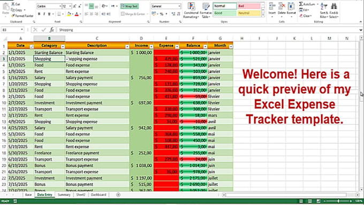Click the Increase Indent icon
Image resolution: width=364 pixels, height=205 pixels.
click(109, 14)
